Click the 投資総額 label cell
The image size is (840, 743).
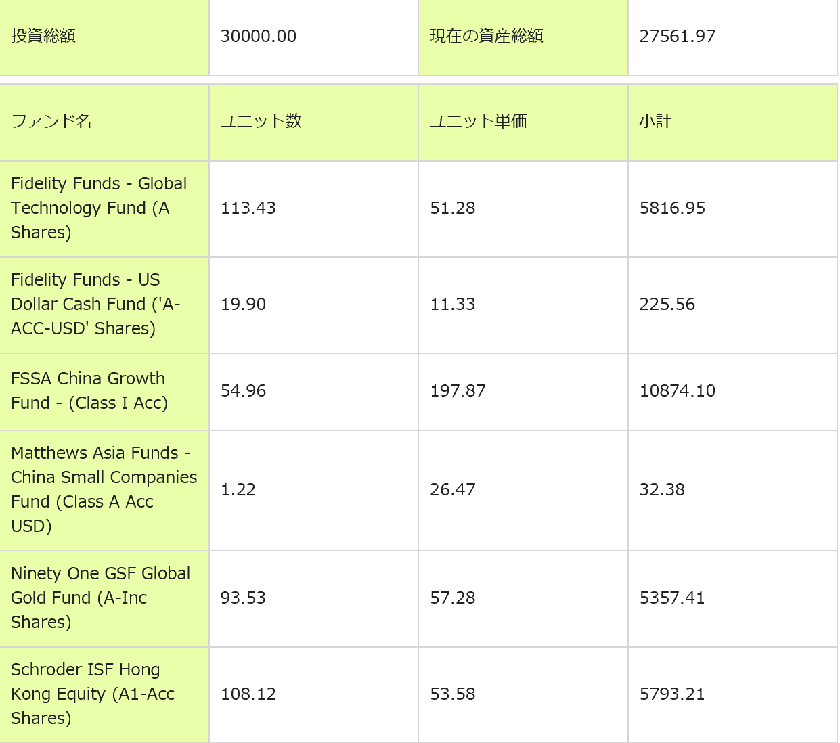(43, 36)
